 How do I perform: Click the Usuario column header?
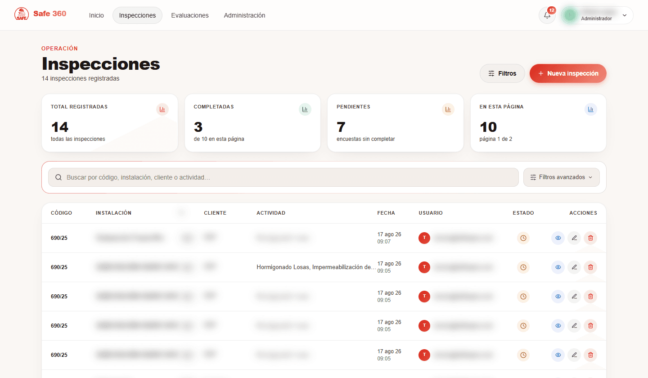click(431, 213)
